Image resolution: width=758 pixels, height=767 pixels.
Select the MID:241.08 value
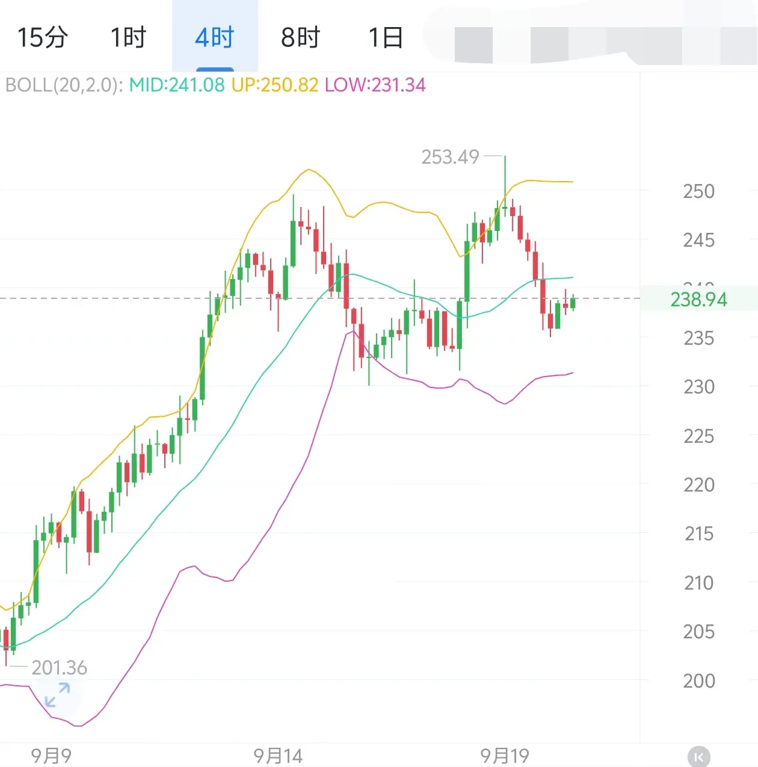coord(177,85)
